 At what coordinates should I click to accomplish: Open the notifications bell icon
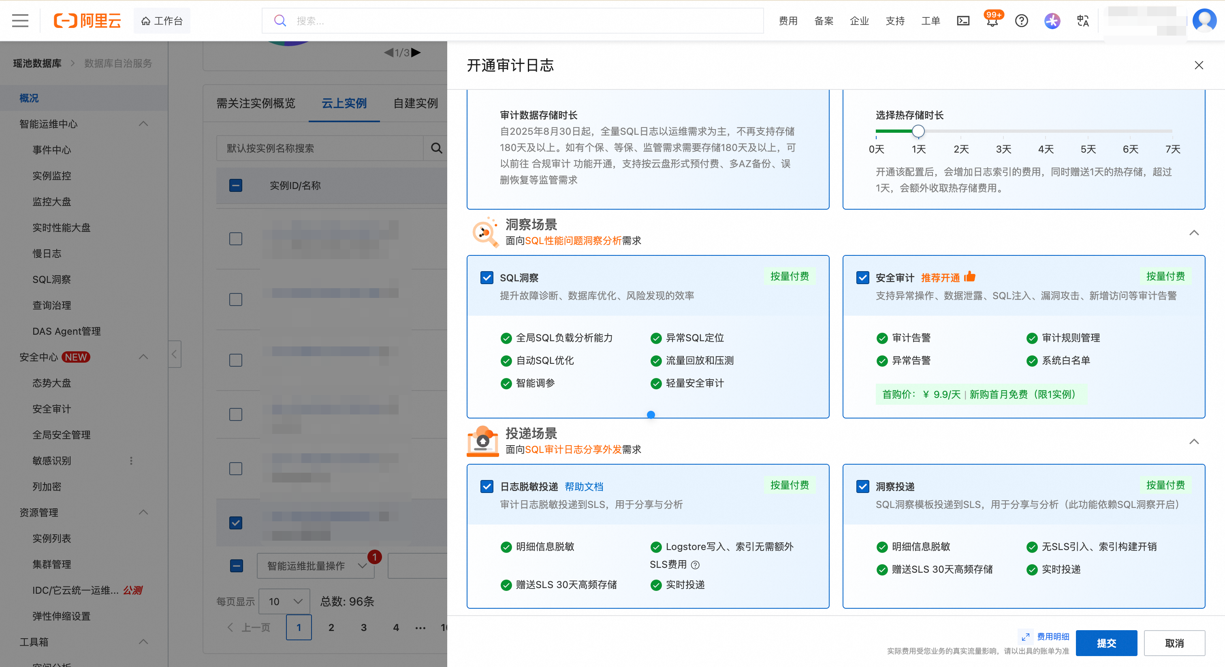[992, 22]
